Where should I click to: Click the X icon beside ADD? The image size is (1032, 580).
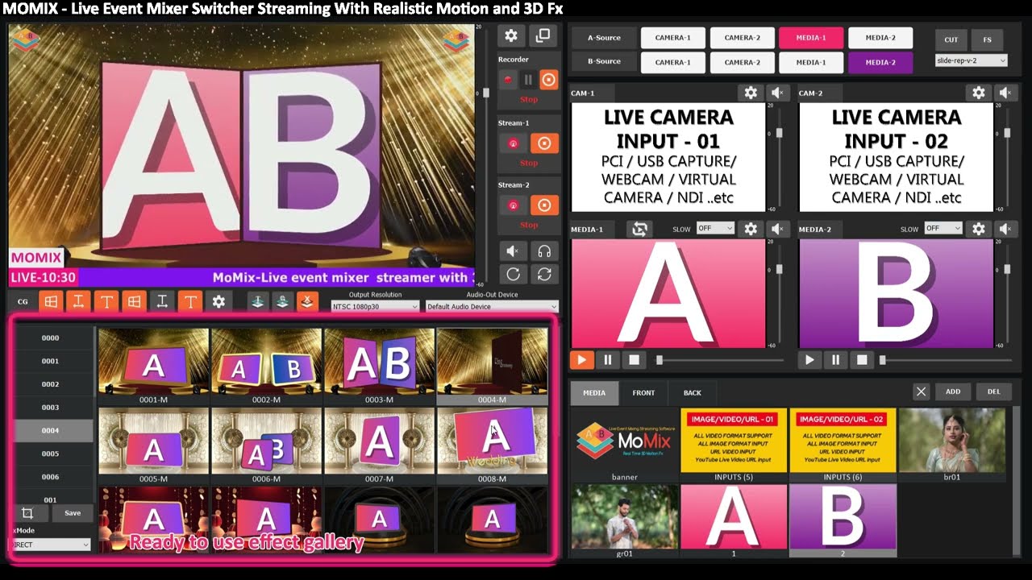click(x=922, y=392)
